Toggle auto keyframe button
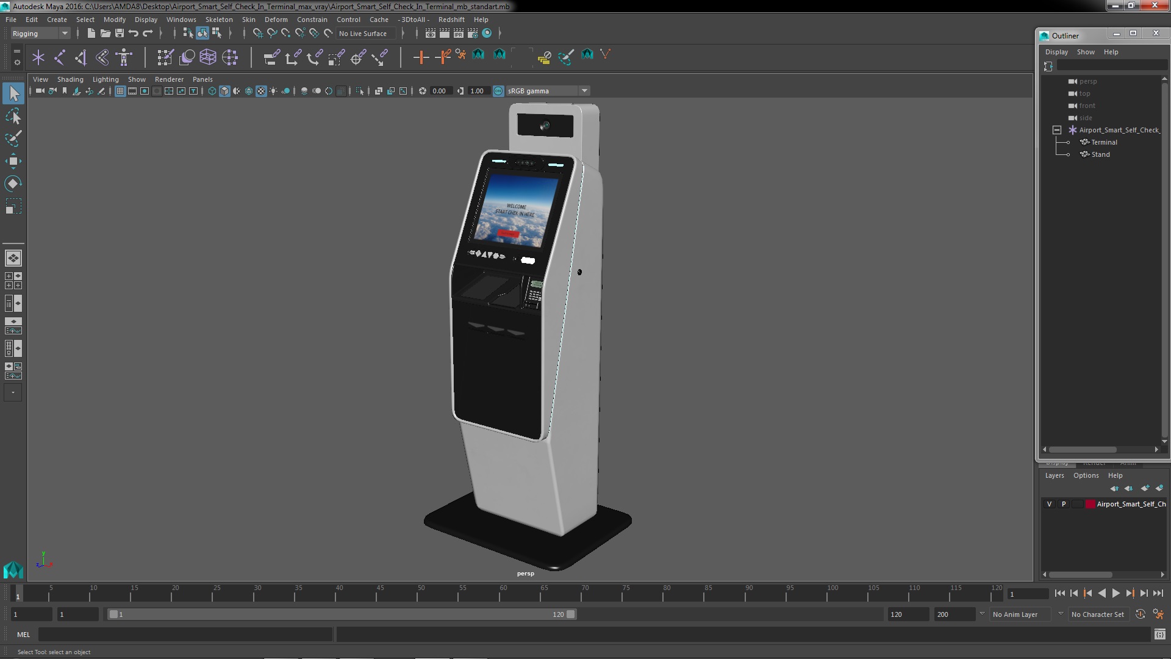The width and height of the screenshot is (1171, 659). click(x=1140, y=614)
